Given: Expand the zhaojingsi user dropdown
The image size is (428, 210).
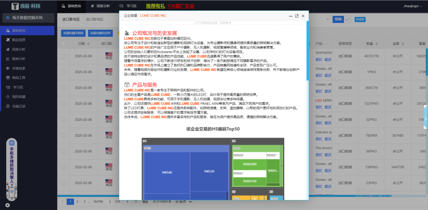Looking at the screenshot, I should pos(413,6).
